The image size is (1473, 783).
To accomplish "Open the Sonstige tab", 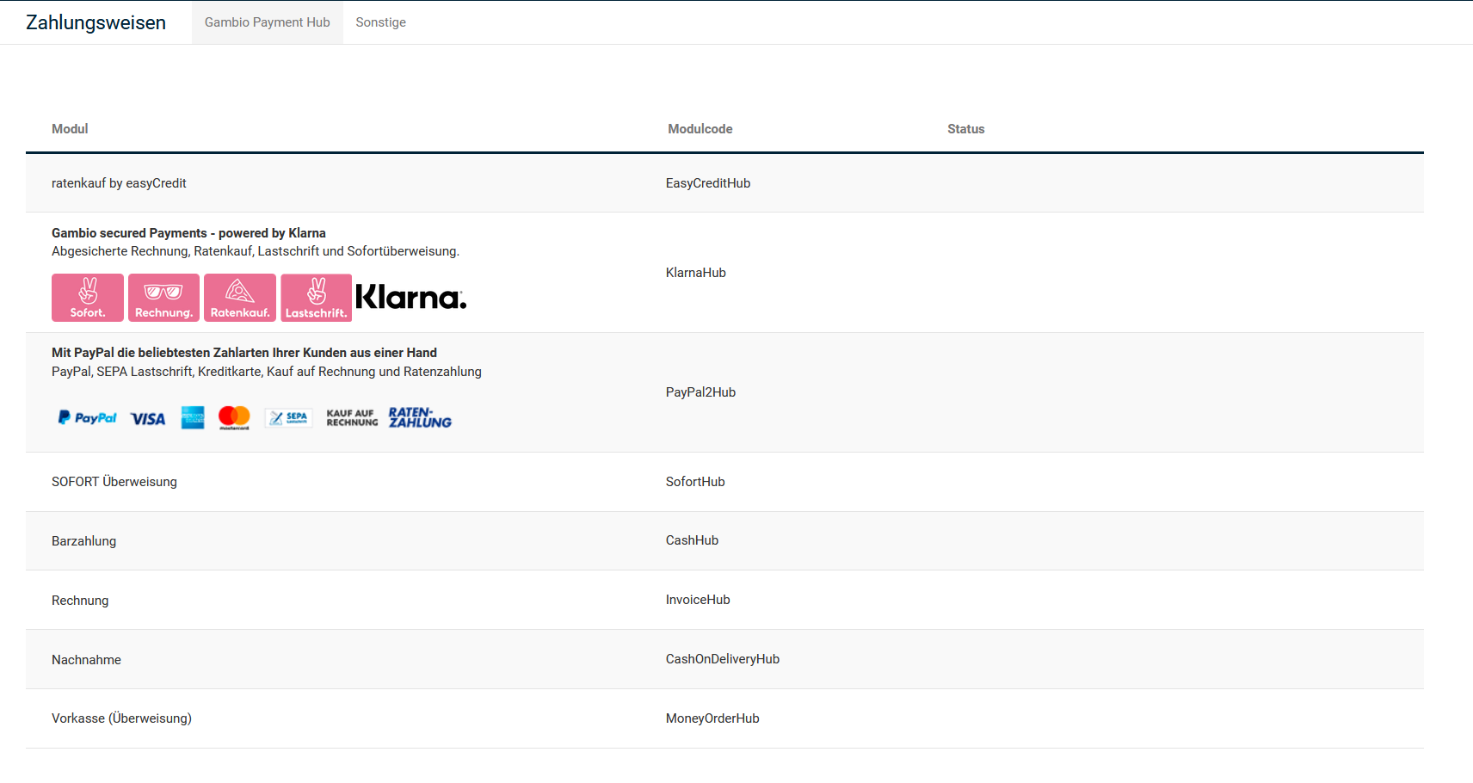I will pyautogui.click(x=380, y=22).
